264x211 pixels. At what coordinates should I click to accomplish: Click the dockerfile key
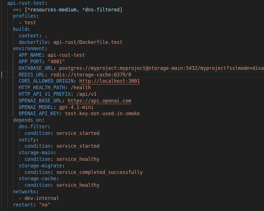[33, 42]
